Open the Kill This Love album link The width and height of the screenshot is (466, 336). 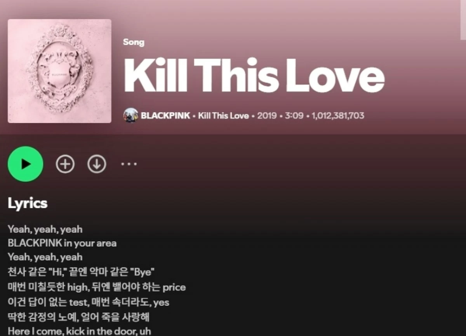[223, 116]
